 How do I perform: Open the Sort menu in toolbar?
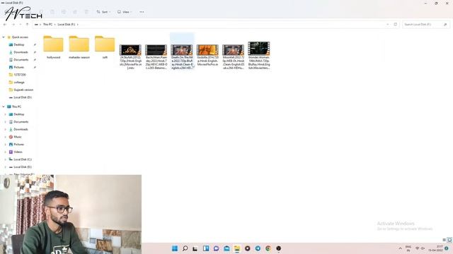coord(103,12)
